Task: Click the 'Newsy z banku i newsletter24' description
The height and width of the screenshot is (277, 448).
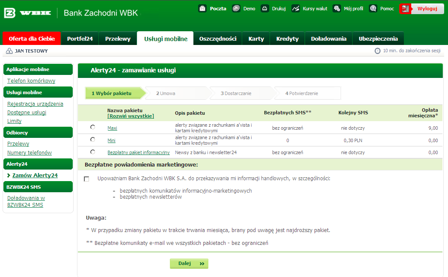Action: click(206, 152)
